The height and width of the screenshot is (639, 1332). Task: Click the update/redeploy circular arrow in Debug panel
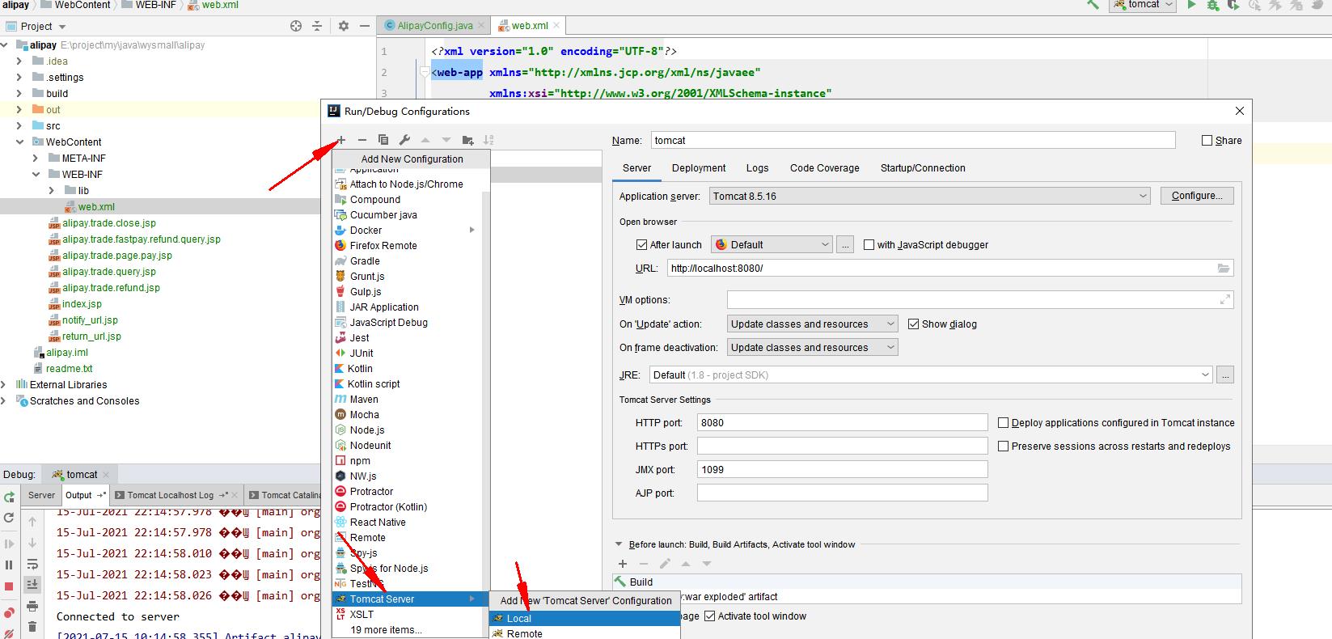10,518
